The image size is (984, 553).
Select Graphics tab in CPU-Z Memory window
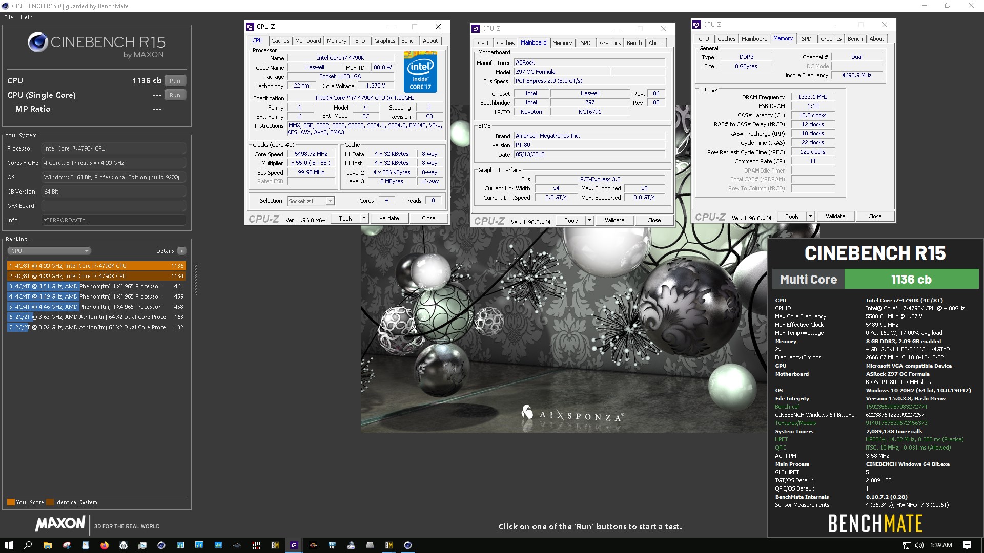[831, 39]
